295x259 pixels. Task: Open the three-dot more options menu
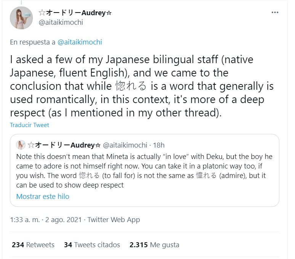pos(275,13)
